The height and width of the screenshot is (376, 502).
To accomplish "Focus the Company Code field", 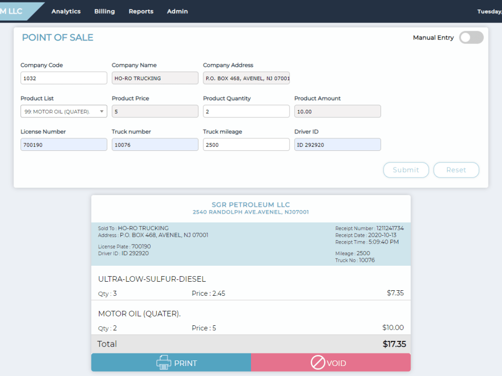I will (64, 78).
